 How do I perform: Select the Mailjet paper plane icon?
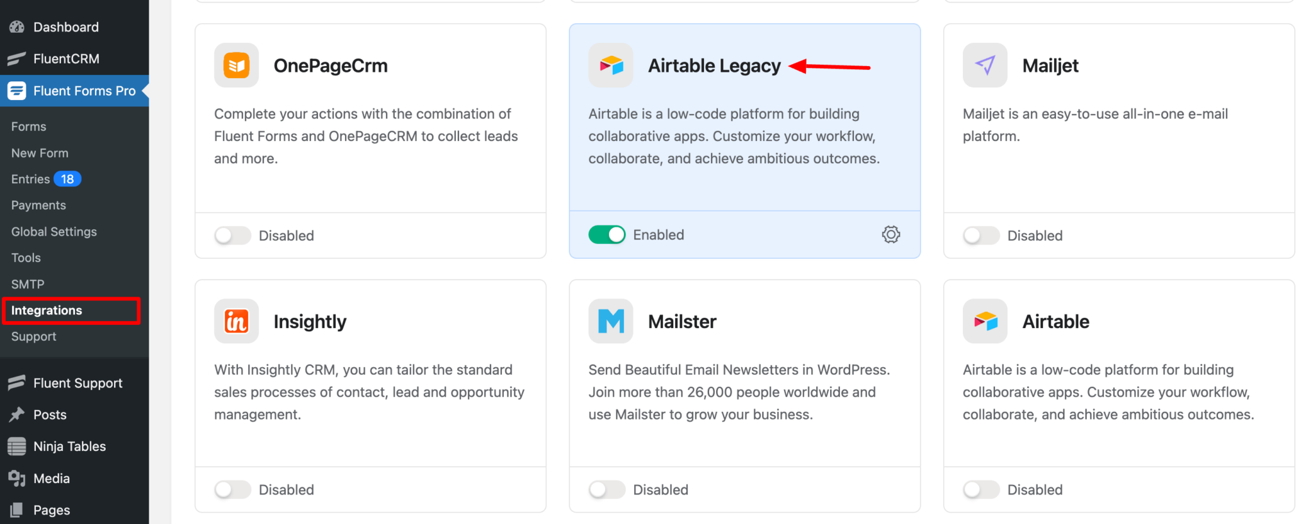984,65
